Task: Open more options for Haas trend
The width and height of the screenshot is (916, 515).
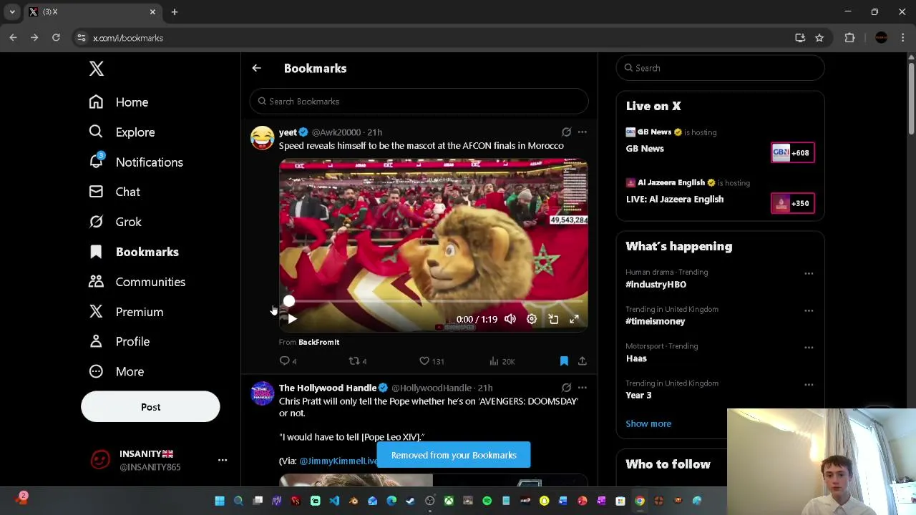Action: (x=809, y=348)
